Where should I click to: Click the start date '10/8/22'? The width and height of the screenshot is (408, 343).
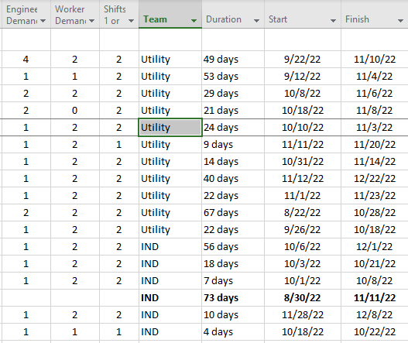(303, 94)
